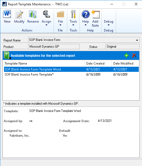Expand the File dropdown arrow
Screen dimensions: 142x166
(60, 25)
